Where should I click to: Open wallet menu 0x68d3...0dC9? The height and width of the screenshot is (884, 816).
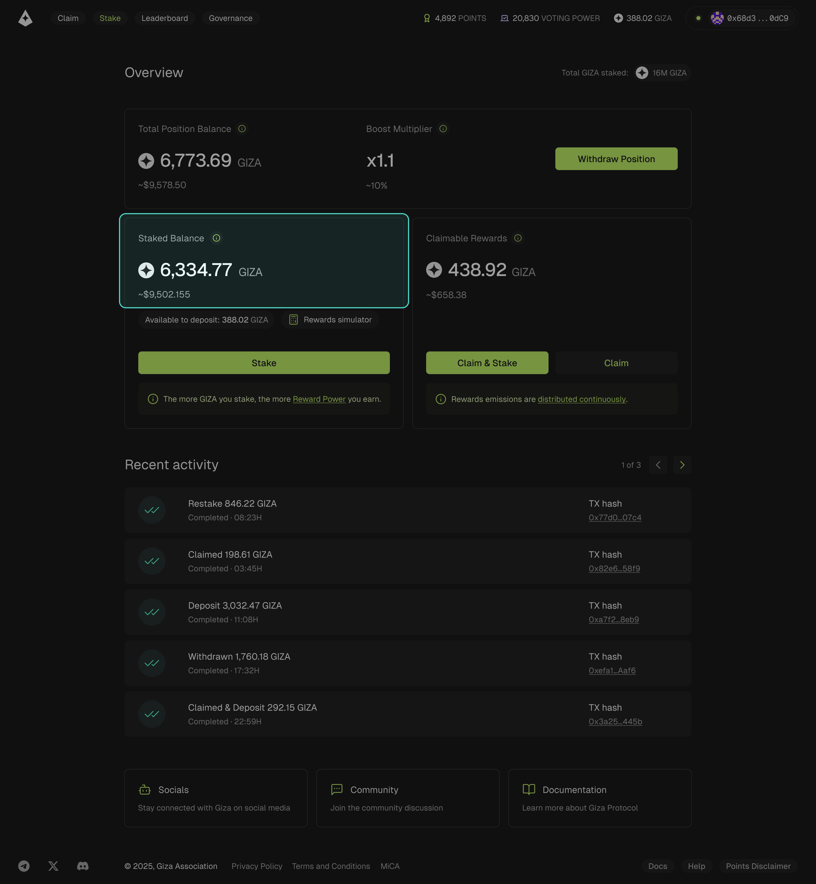742,18
